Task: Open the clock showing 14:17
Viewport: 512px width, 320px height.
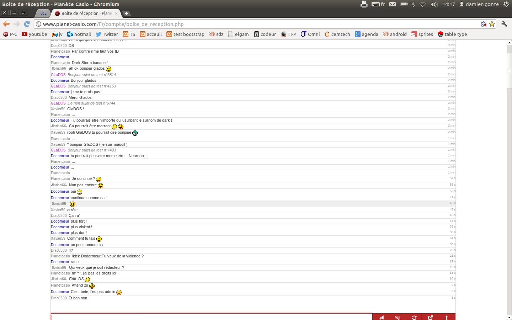Action: tap(449, 4)
